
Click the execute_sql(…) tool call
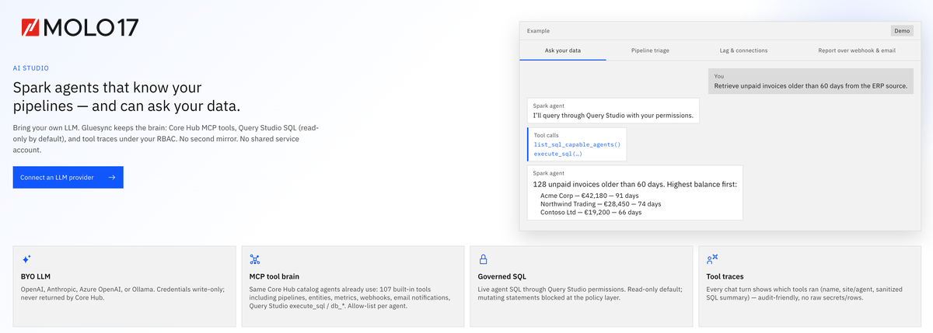pyautogui.click(x=557, y=154)
